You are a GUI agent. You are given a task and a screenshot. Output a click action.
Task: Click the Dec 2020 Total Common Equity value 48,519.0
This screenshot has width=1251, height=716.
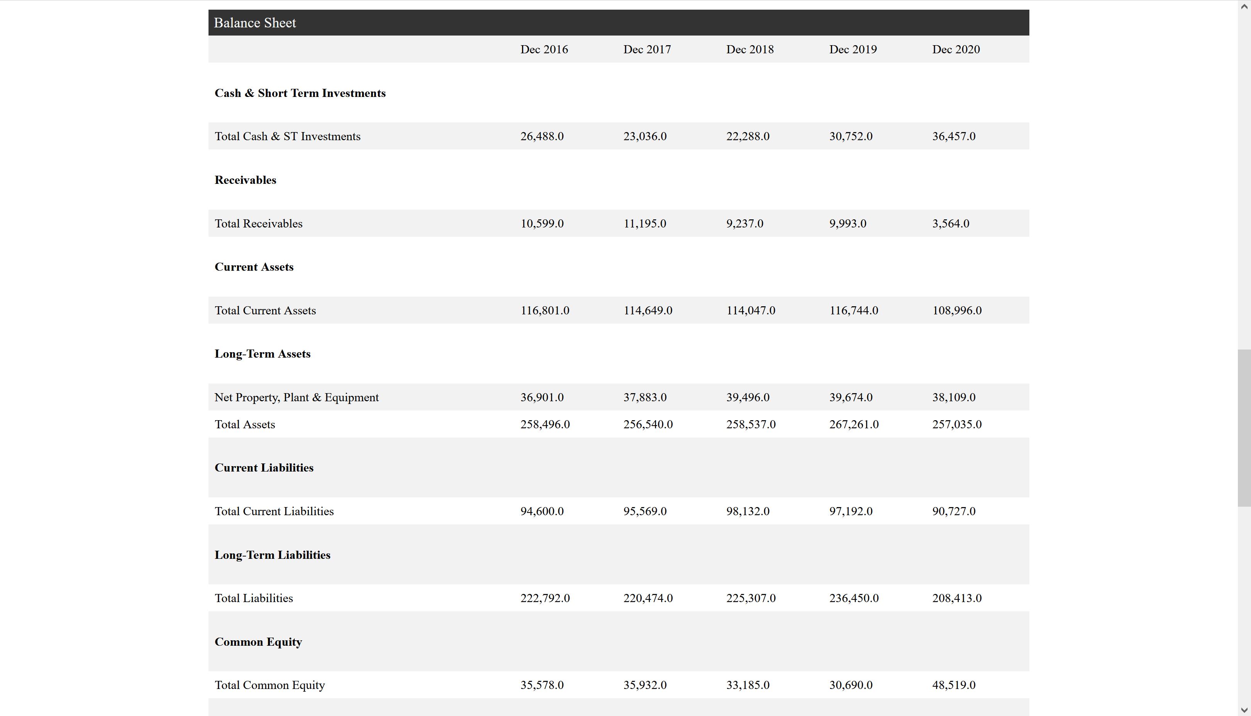point(953,685)
